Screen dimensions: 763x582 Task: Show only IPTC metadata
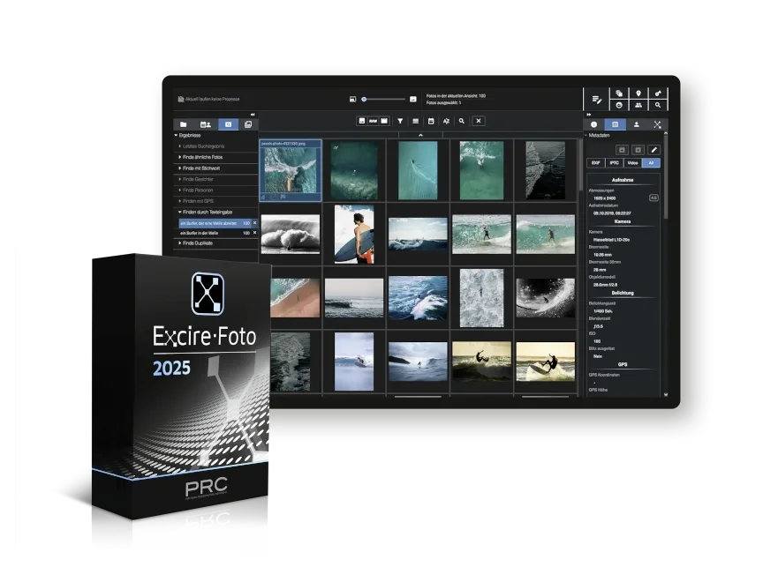click(615, 163)
